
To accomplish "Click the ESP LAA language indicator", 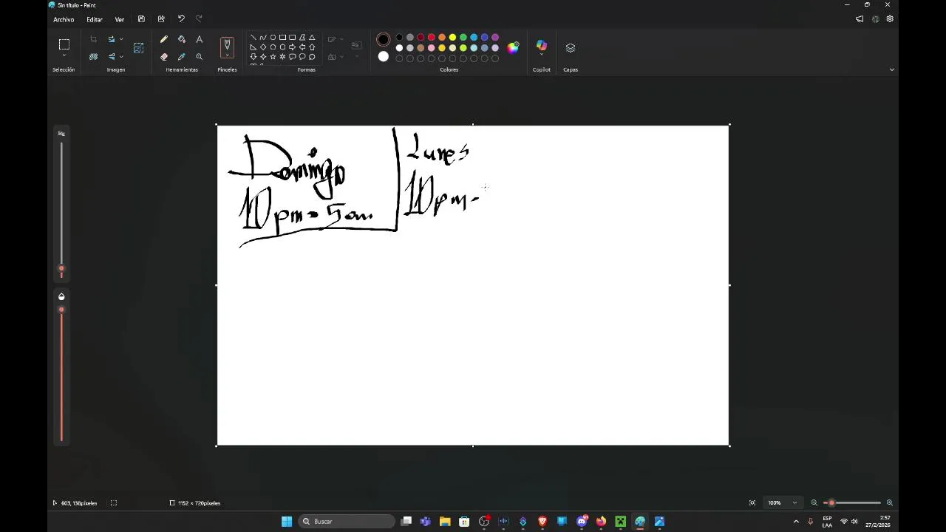I will 827,522.
